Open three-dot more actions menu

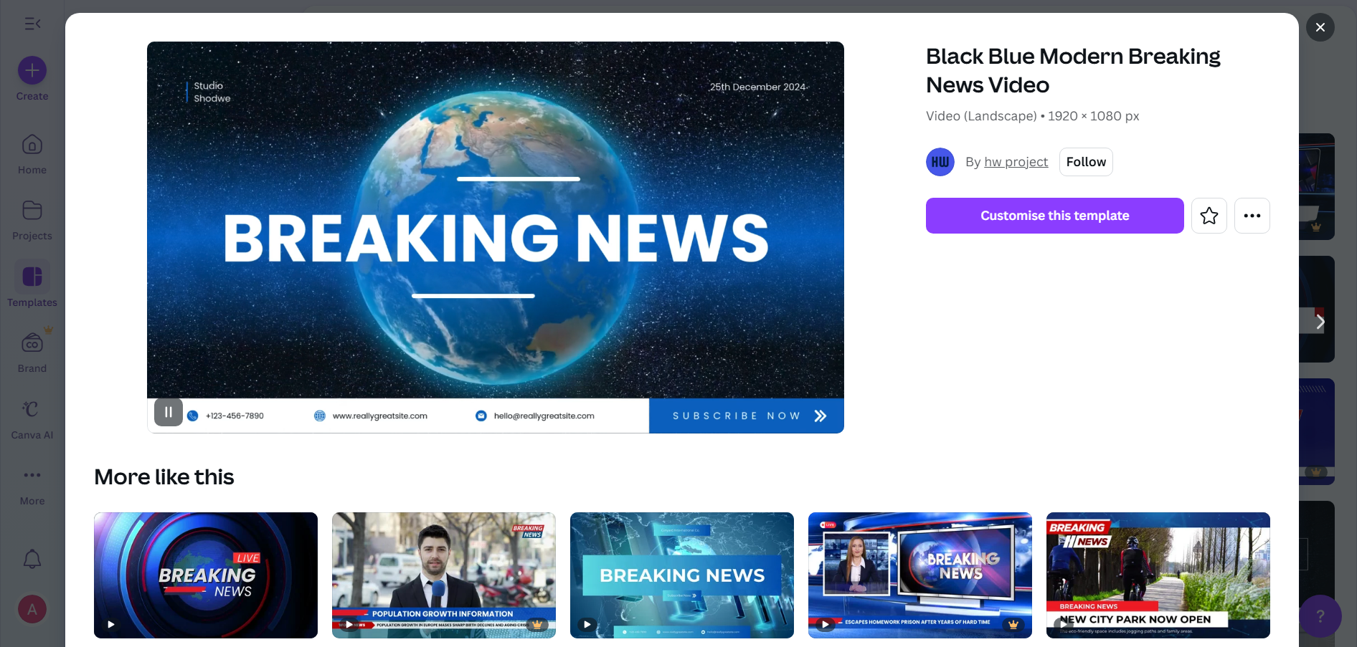tap(1252, 216)
